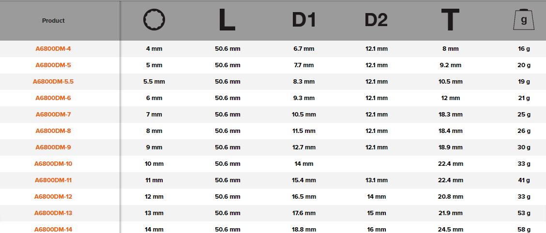The height and width of the screenshot is (233, 546).
Task: Click the weight in grams icon
Action: click(523, 20)
